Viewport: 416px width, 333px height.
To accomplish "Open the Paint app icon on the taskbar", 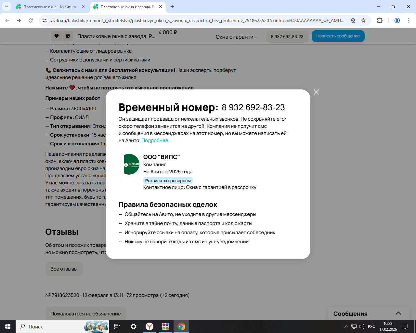I will pos(165,326).
